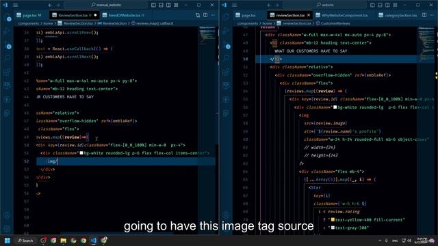The image size is (438, 246).
Task: Open More Actions in website editor
Action: pos(432,15)
